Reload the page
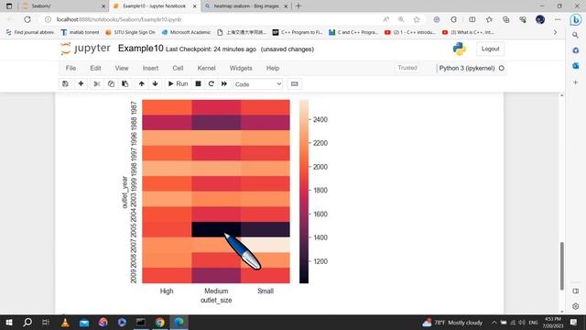This screenshot has height=330, width=586. [27, 19]
